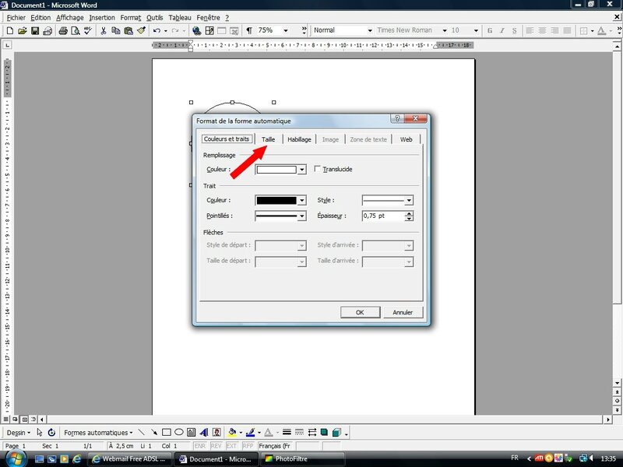Switch to the Habillage tab
This screenshot has width=623, height=467.
point(299,139)
